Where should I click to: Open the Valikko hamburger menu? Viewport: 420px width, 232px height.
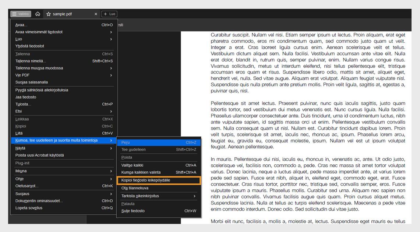pyautogui.click(x=21, y=14)
